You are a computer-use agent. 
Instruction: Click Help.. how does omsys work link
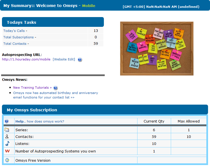pyautogui.click(x=40, y=121)
